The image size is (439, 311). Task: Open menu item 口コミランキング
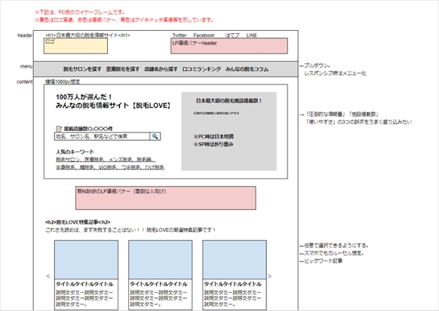tap(201, 69)
